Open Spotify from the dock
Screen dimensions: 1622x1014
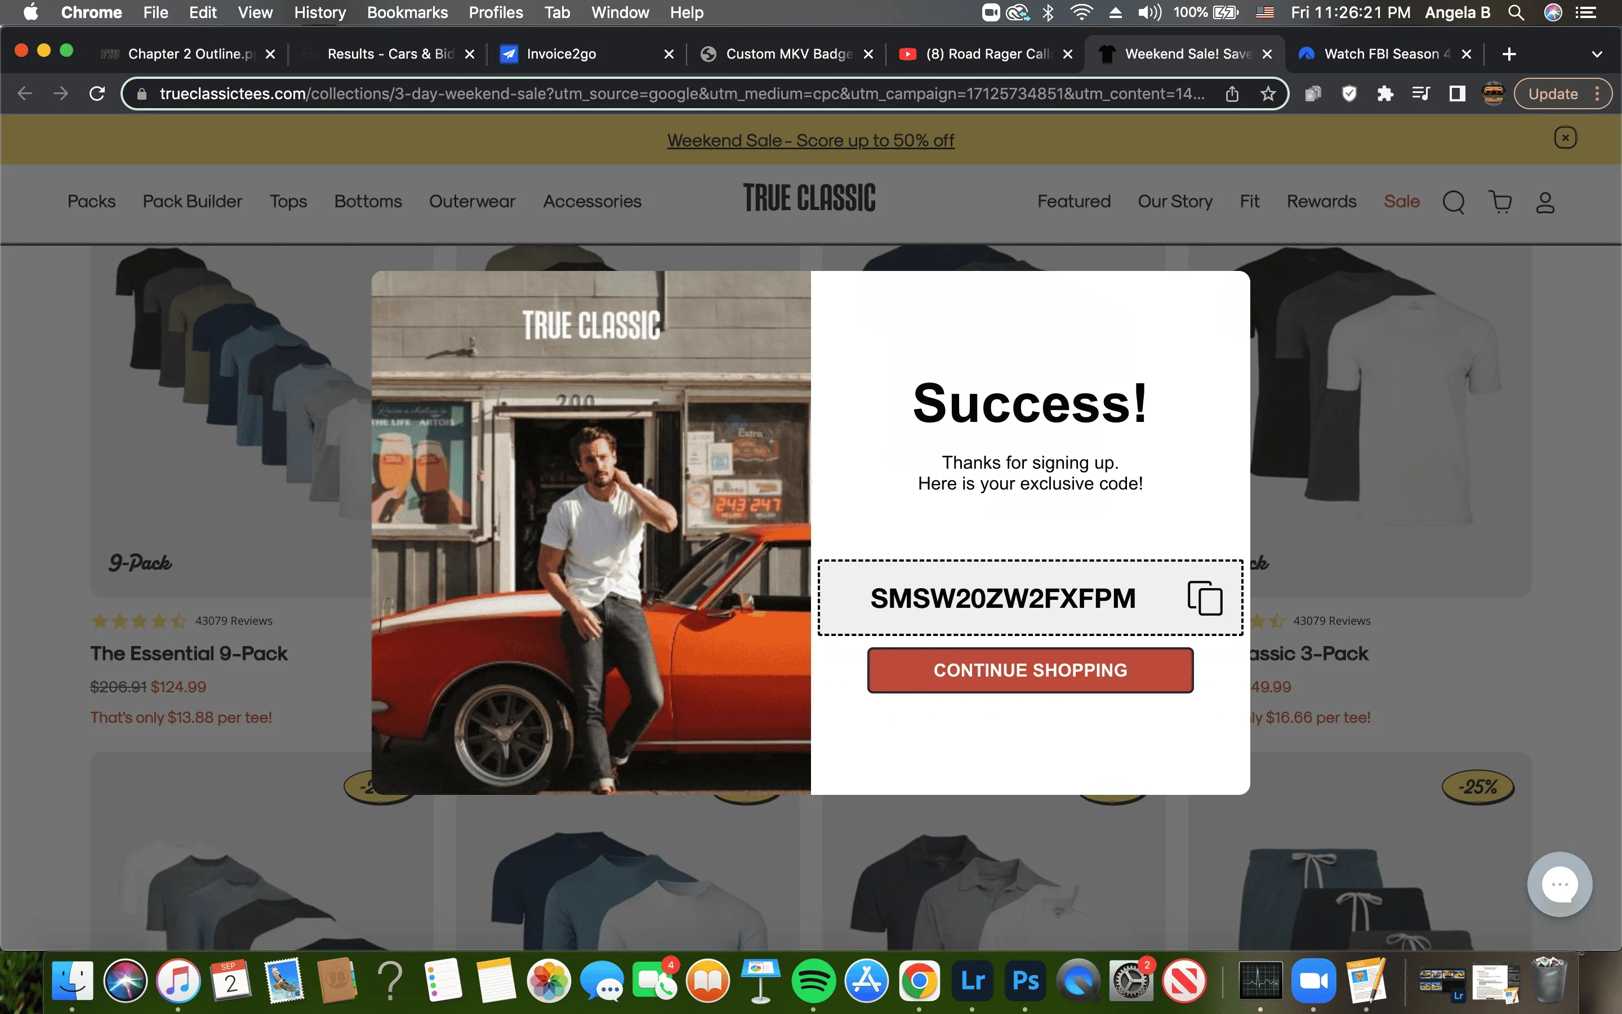(x=813, y=981)
